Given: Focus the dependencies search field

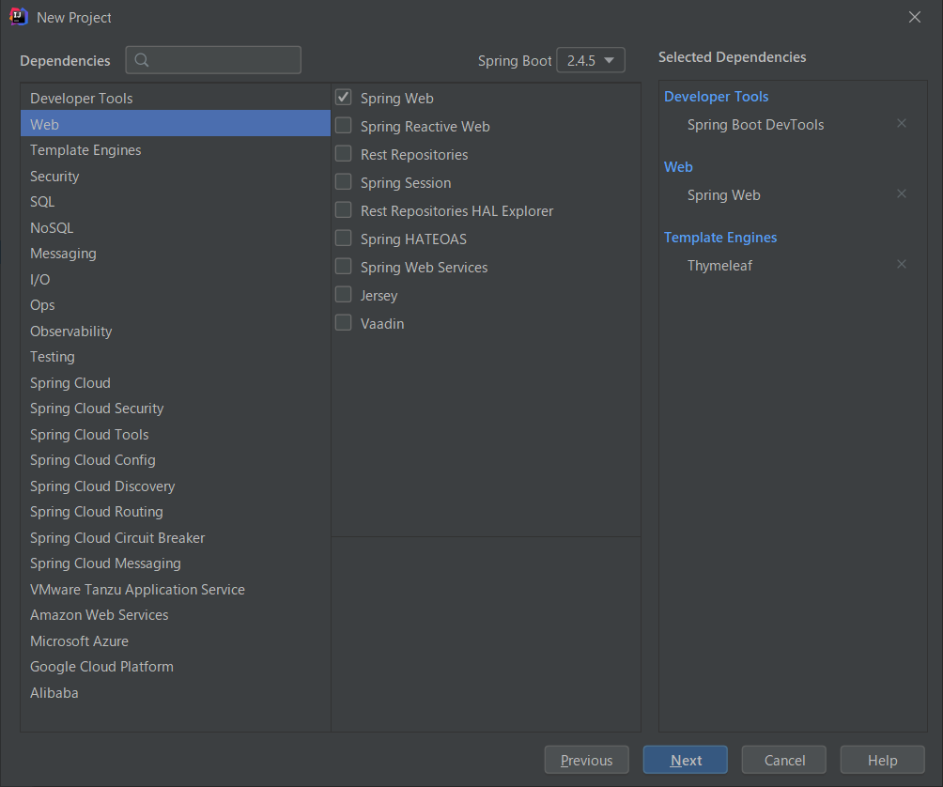Looking at the screenshot, I should pyautogui.click(x=213, y=60).
